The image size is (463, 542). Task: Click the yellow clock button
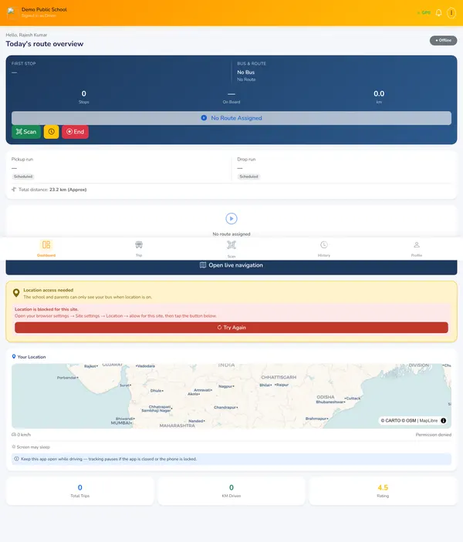click(51, 132)
